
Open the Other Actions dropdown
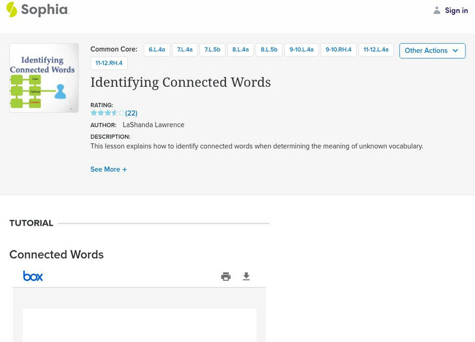(x=432, y=50)
